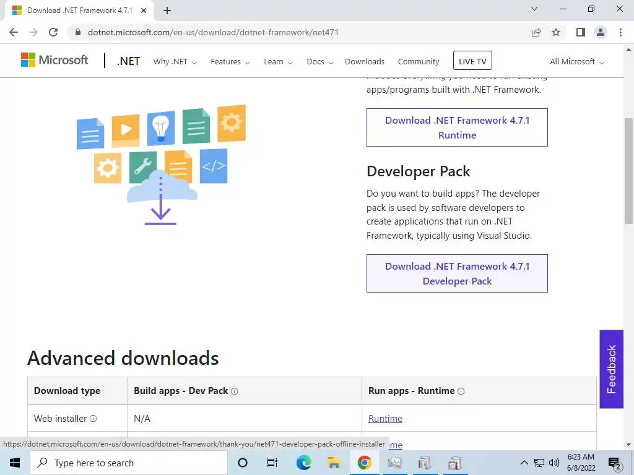Open the network tray icon
Viewport: 634px width, 475px height.
coord(539,463)
